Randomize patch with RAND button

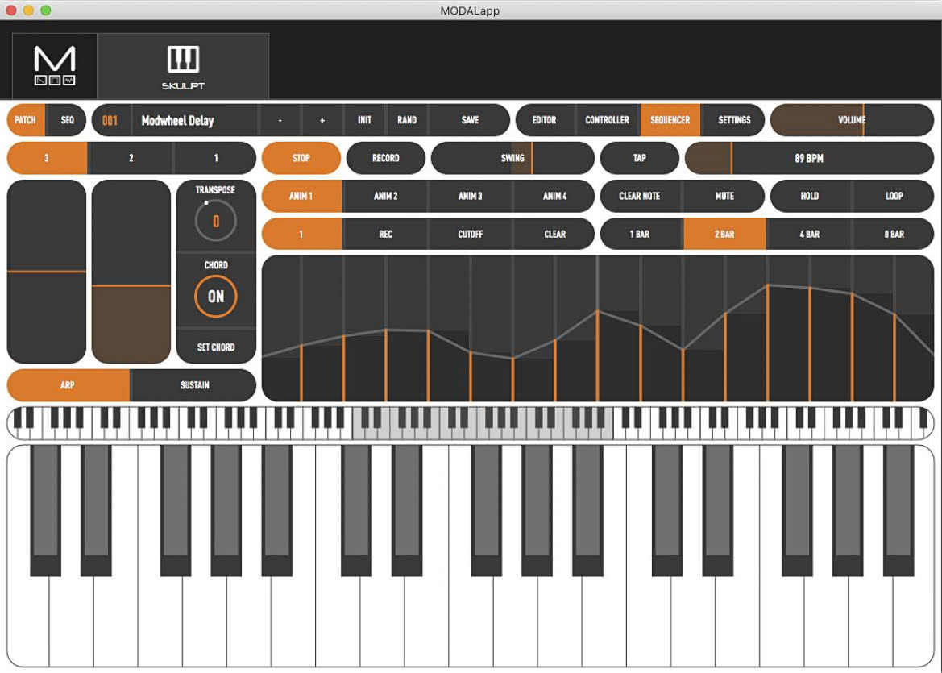[407, 120]
